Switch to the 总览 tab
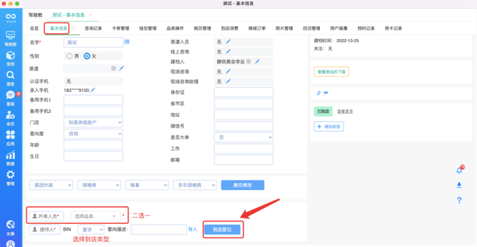 coord(34,28)
